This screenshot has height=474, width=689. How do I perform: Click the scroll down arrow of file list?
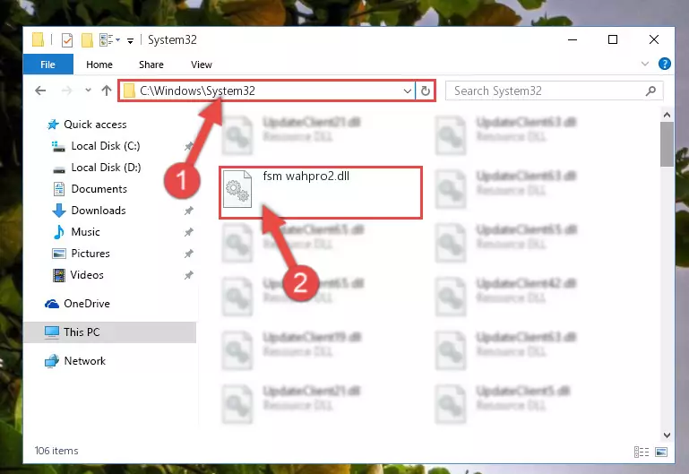tap(667, 435)
